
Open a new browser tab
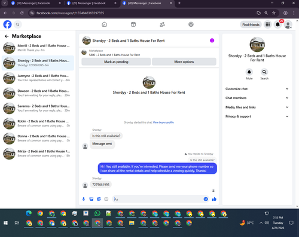click(179, 3)
